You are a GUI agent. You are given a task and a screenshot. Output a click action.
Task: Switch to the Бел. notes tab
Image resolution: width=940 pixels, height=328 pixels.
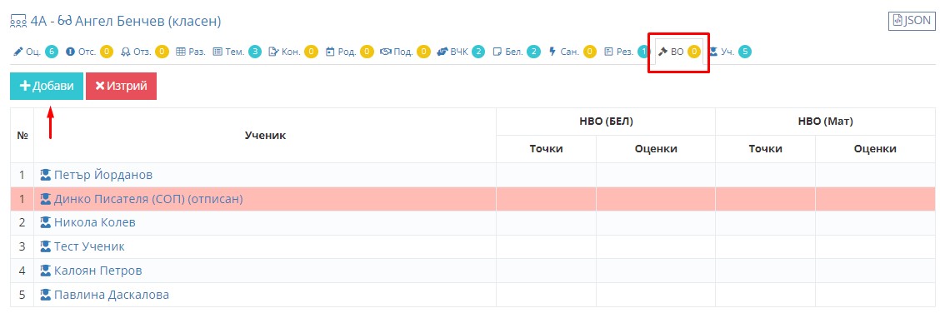pos(516,52)
